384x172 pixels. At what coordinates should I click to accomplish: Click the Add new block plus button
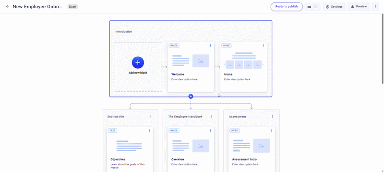click(x=138, y=63)
